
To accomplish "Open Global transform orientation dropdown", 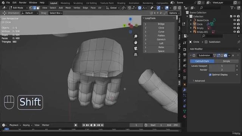I will point(113,8).
